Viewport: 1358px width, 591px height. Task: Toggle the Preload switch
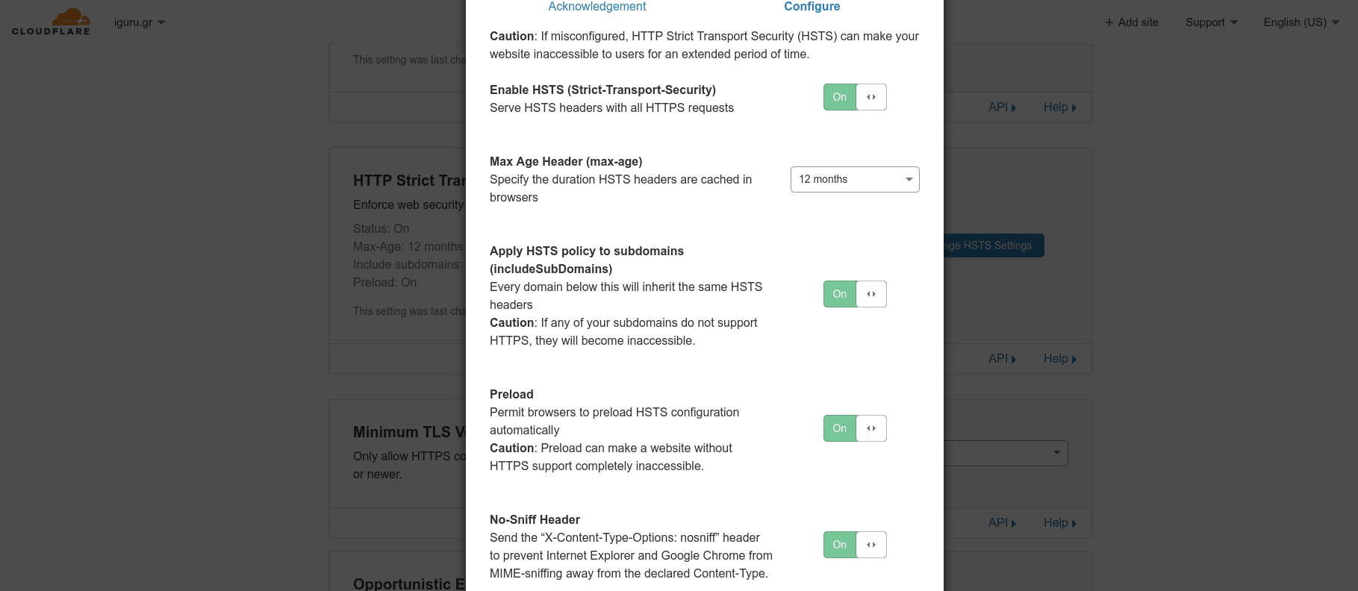click(855, 428)
